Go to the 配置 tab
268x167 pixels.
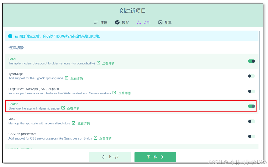[165, 23]
